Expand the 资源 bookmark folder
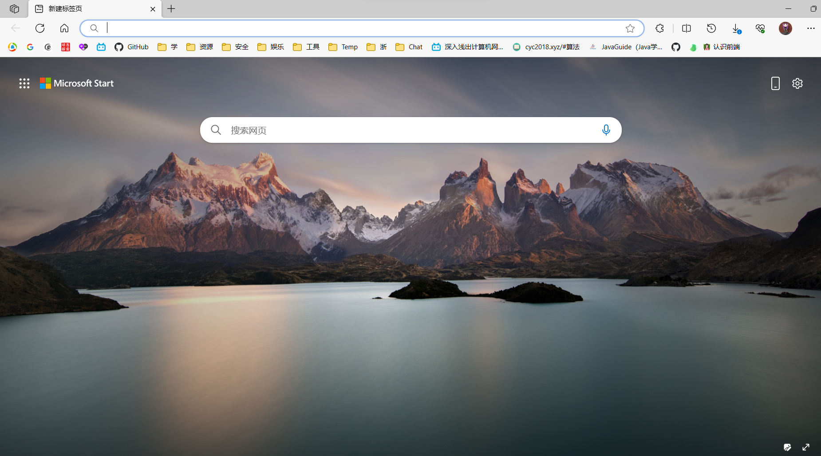Viewport: 821px width, 456px height. [x=200, y=47]
